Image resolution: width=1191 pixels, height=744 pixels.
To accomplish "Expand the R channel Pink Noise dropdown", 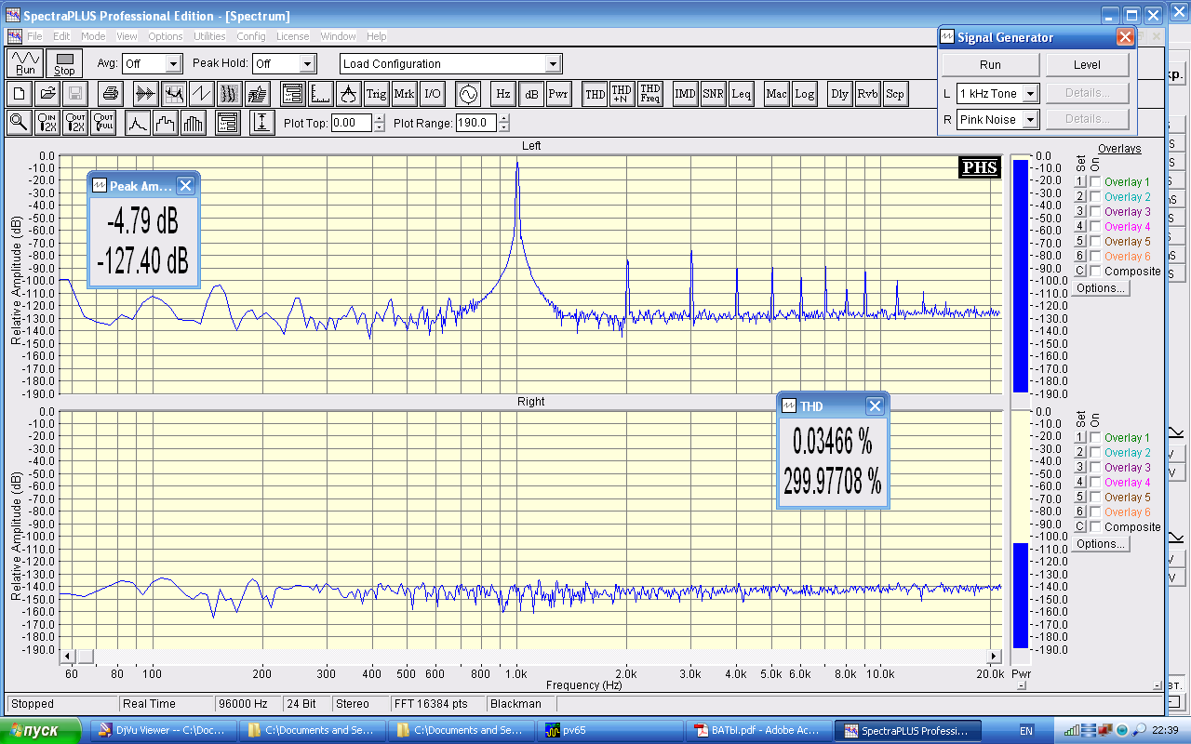I will [1030, 120].
